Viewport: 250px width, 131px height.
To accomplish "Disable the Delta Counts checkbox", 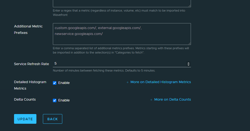I will (x=55, y=100).
